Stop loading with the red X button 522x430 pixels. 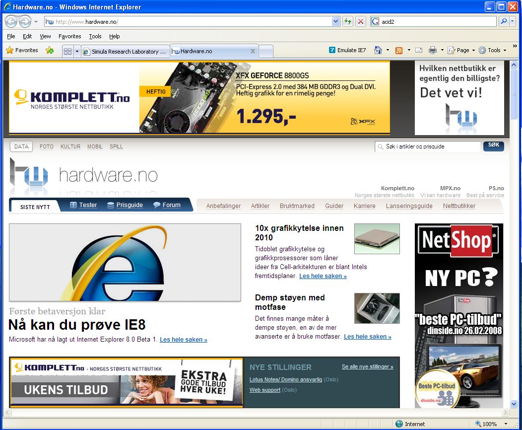pos(361,22)
